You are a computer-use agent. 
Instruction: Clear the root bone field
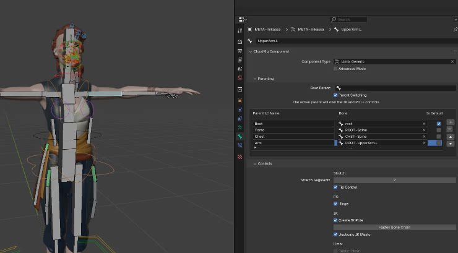pos(424,124)
